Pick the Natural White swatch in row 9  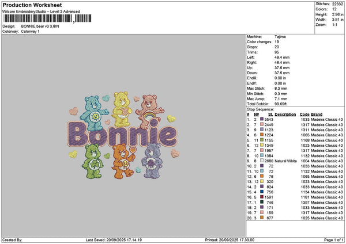(262, 161)
